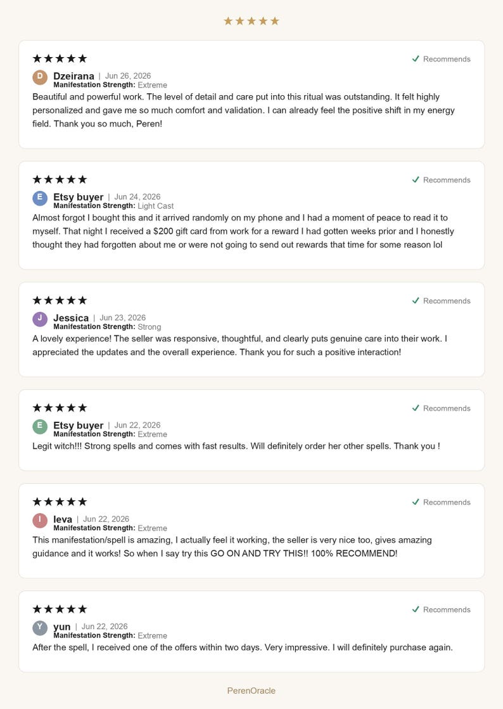This screenshot has width=503, height=709.
Task: Click the gold five-star rating at top
Action: (251, 21)
